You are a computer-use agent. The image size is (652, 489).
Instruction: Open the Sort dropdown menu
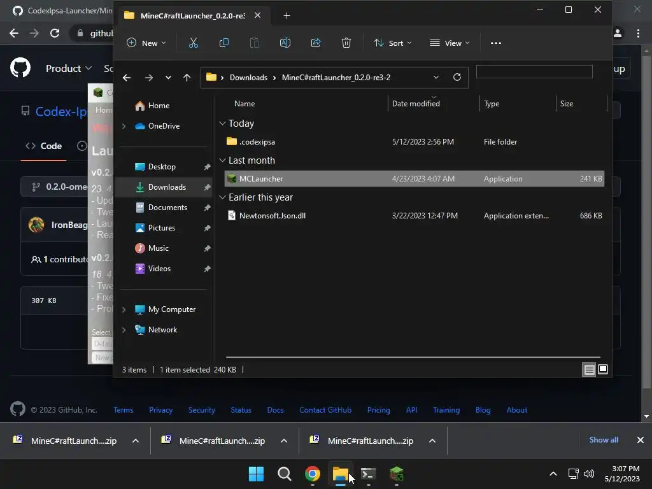[392, 43]
